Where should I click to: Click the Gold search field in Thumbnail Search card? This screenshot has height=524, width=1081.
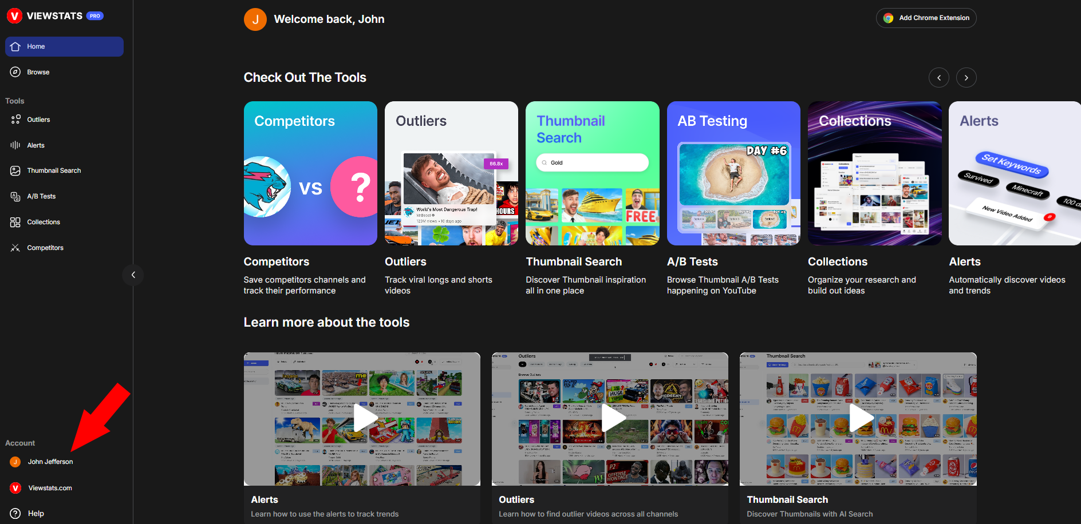coord(593,162)
